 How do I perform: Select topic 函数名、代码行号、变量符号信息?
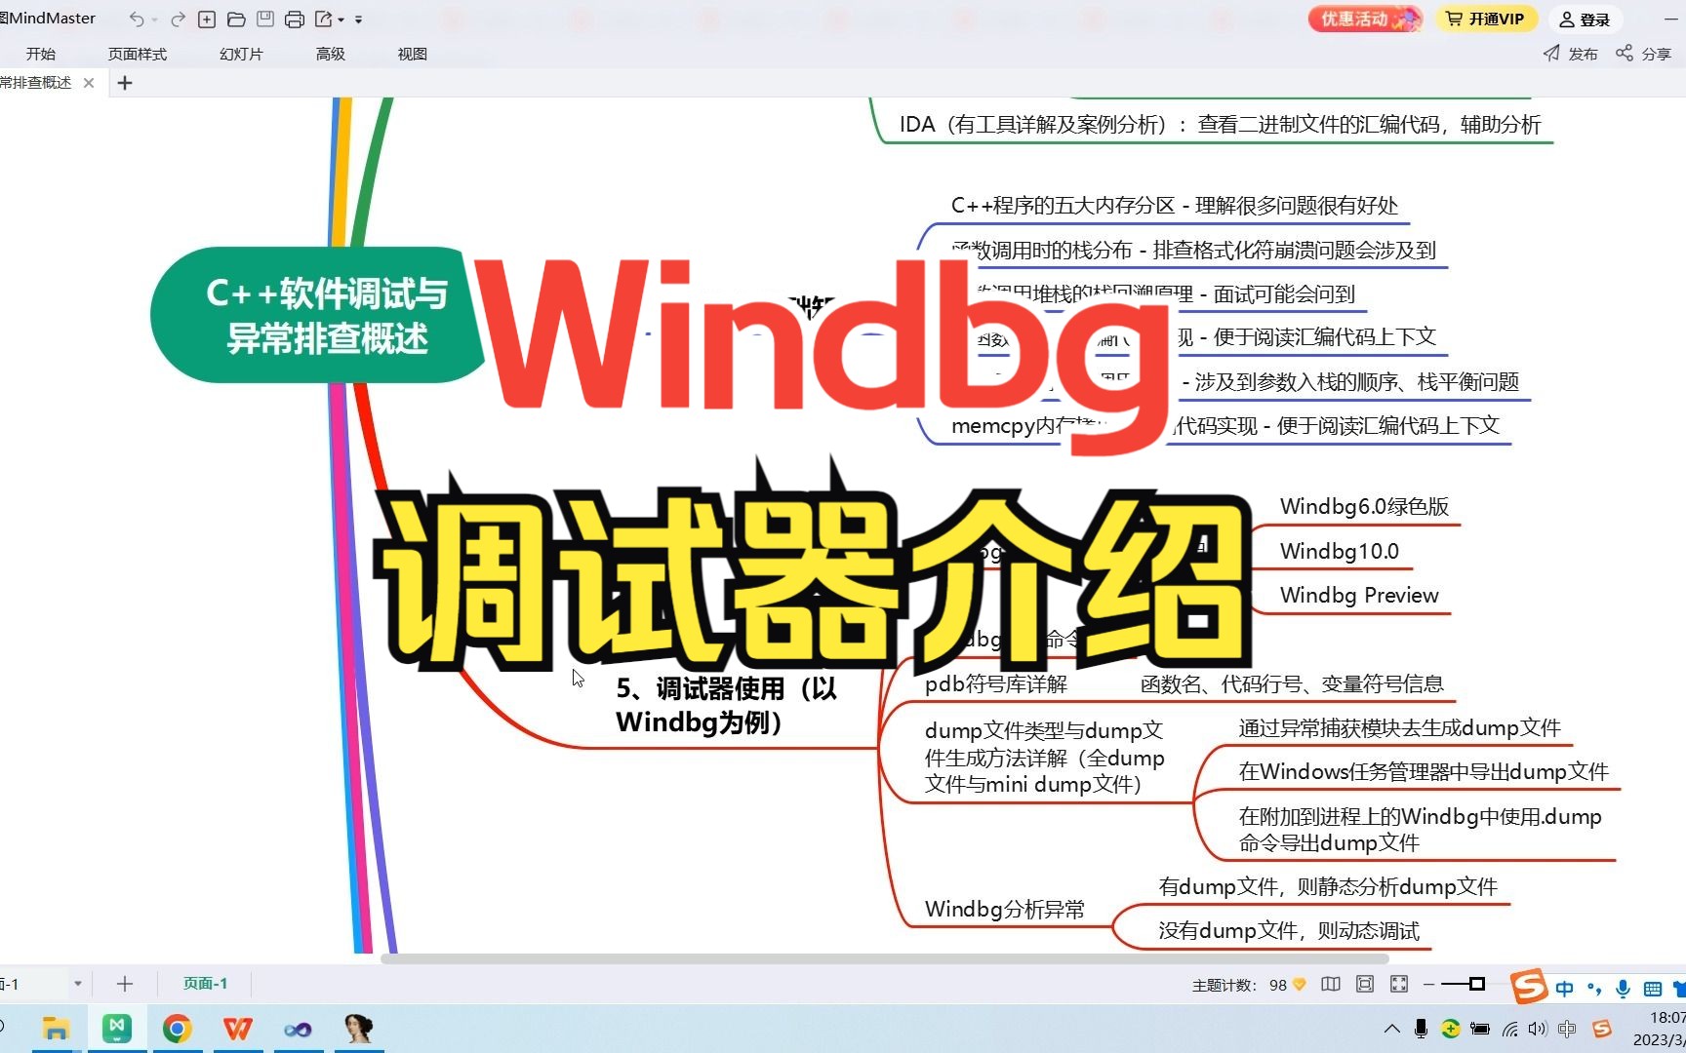tap(1292, 683)
